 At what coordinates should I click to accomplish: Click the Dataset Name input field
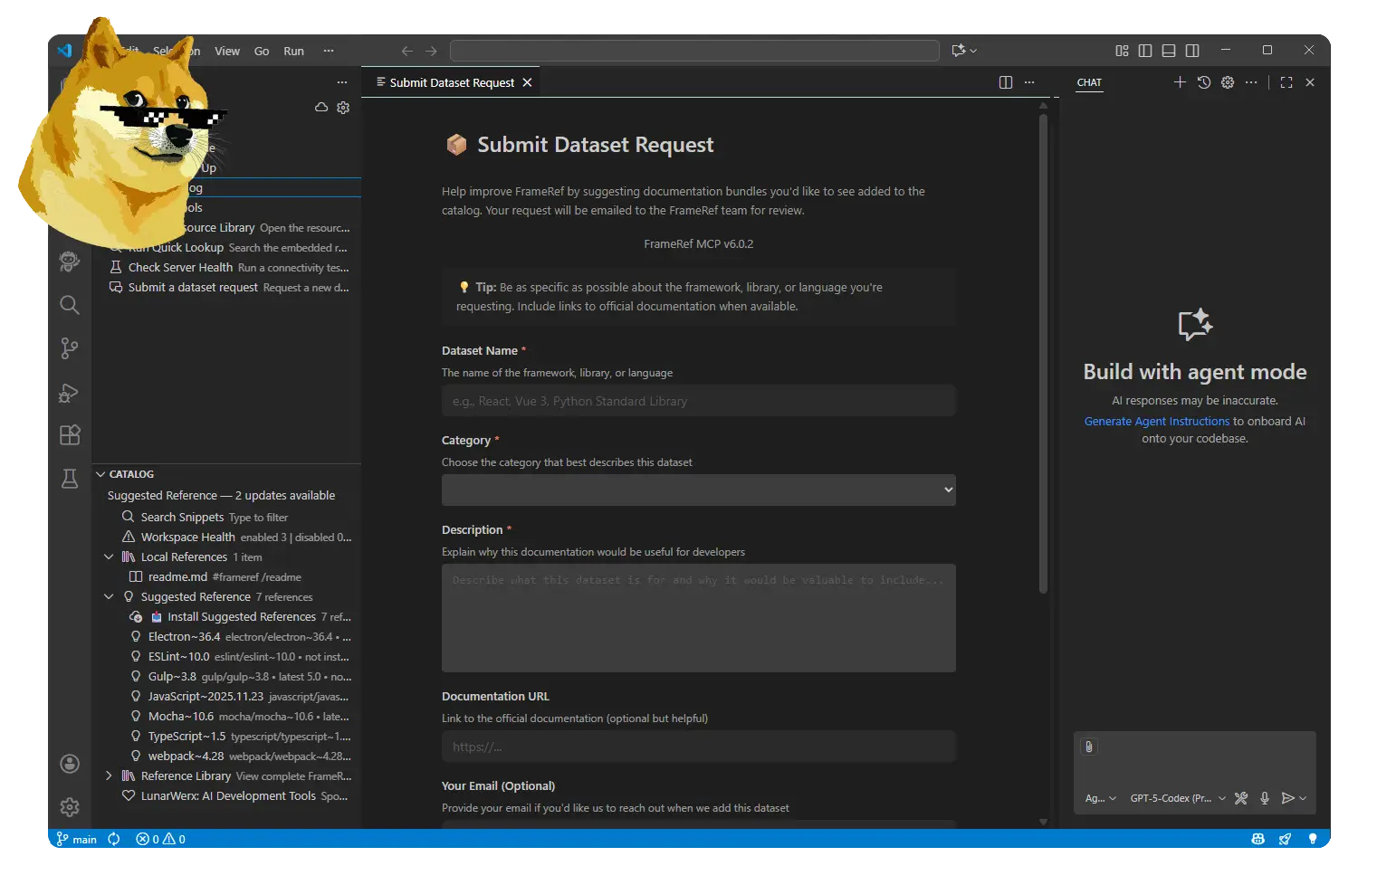[698, 401]
